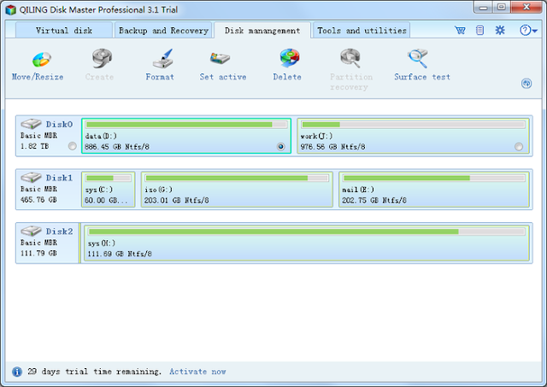The image size is (547, 387).
Task: Click the work (J:) usage bar
Action: [414, 125]
